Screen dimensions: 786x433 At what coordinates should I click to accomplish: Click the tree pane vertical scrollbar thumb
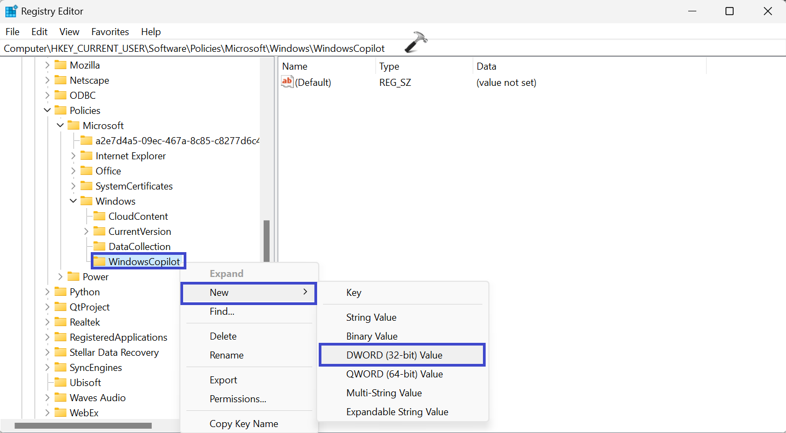click(x=266, y=240)
